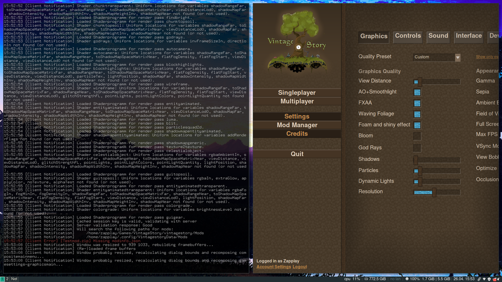The image size is (502, 282).
Task: Select the Net workspace in the bar
Action: [14, 278]
